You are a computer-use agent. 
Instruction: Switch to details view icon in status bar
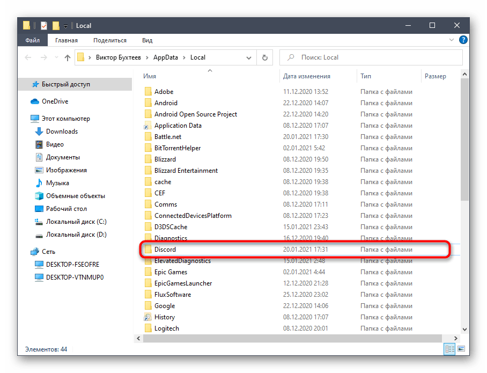click(449, 349)
